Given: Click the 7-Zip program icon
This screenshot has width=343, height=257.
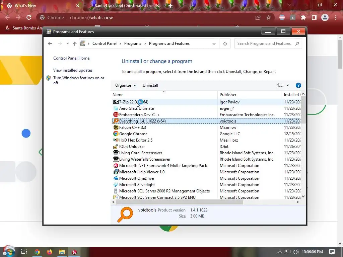Looking at the screenshot, I should 116,102.
